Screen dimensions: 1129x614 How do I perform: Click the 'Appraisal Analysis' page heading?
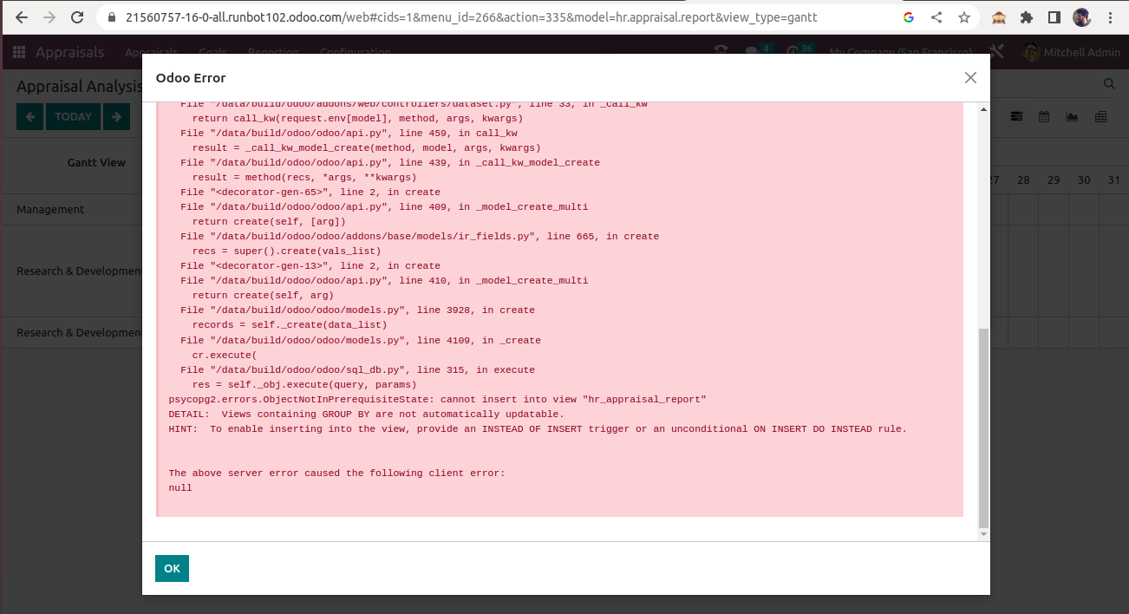point(79,87)
